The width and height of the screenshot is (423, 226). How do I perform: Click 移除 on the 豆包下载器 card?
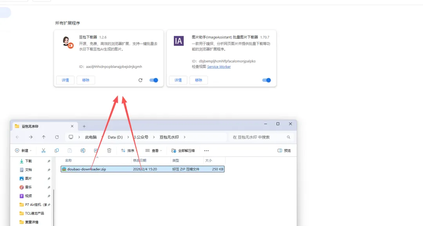pyautogui.click(x=86, y=80)
